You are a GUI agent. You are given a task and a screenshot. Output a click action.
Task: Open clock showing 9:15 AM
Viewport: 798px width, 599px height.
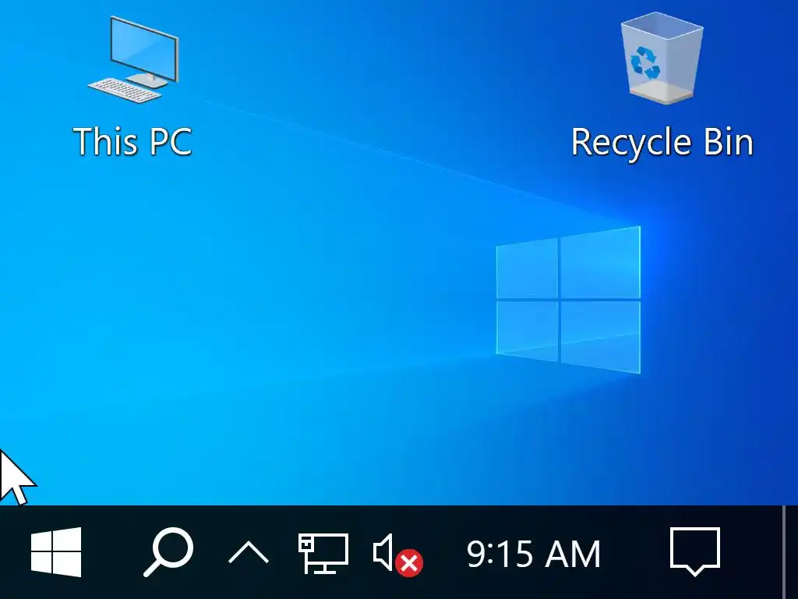(x=534, y=555)
